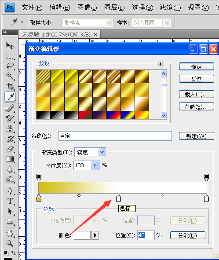Select the Hand tool

[10, 233]
